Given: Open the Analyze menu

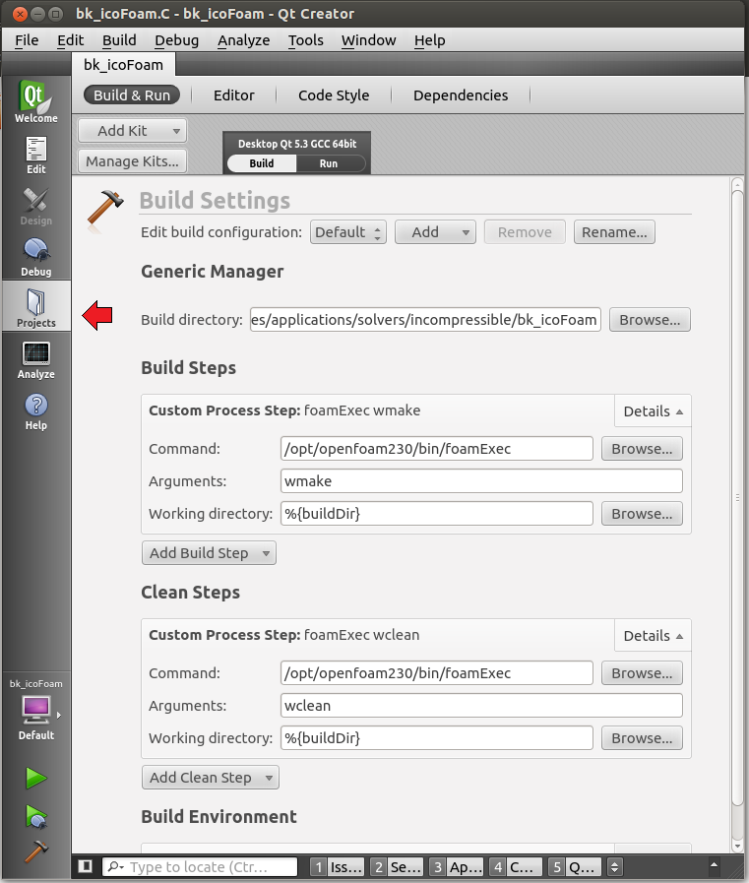Looking at the screenshot, I should click(x=244, y=40).
